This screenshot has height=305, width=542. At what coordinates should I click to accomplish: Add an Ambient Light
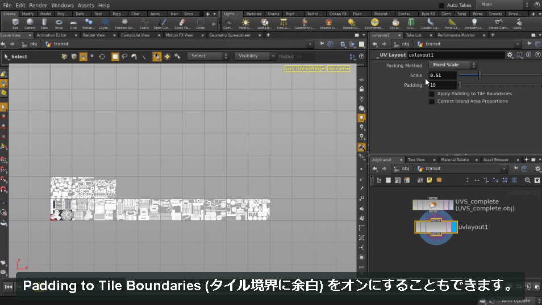click(x=474, y=24)
